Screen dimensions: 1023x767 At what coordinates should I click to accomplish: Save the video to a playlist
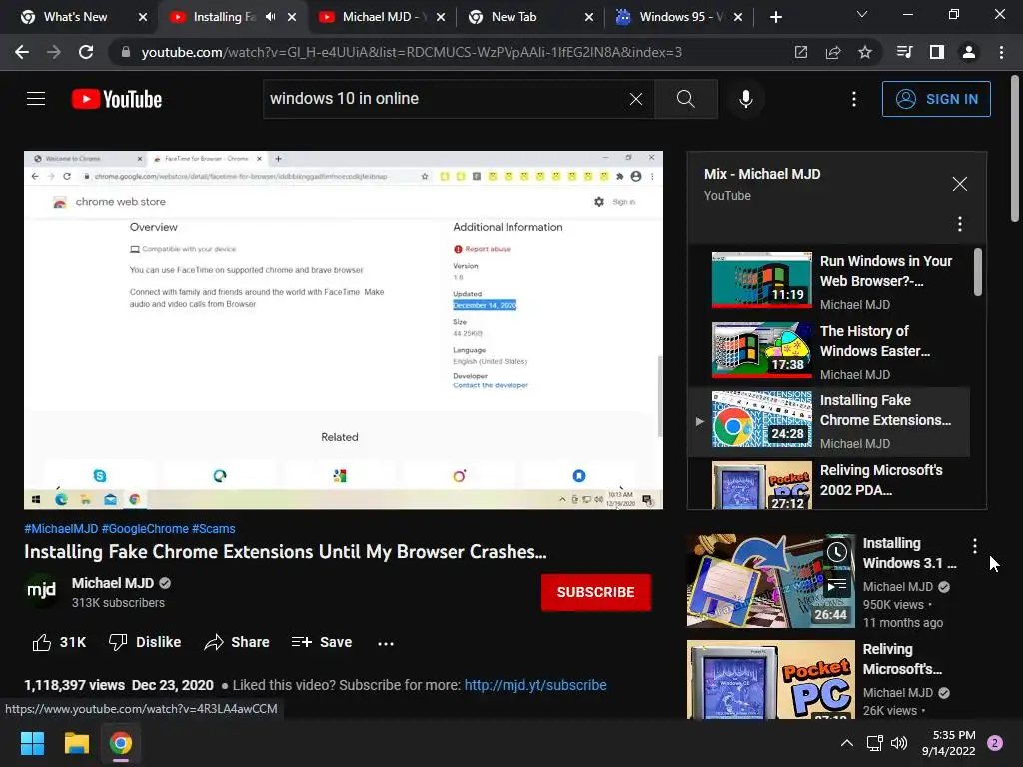[x=321, y=642]
